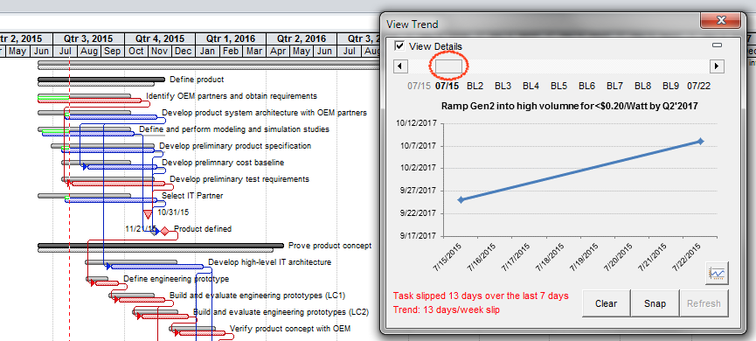Screen dimensions: 756x341
Task: Select the BL5 baseline label
Action: [x=558, y=87]
